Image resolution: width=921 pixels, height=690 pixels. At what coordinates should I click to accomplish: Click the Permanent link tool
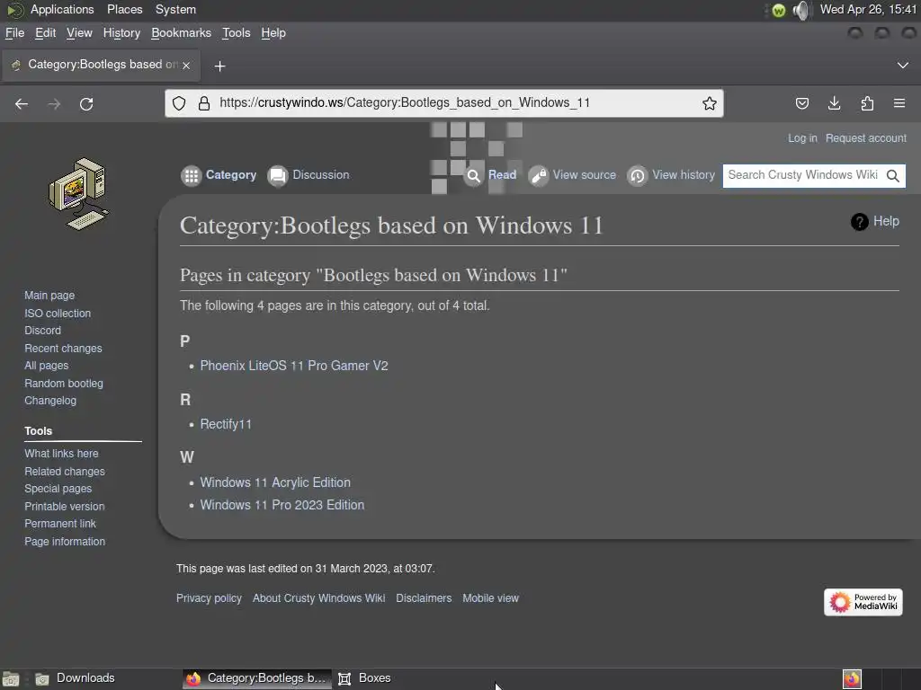click(x=60, y=524)
